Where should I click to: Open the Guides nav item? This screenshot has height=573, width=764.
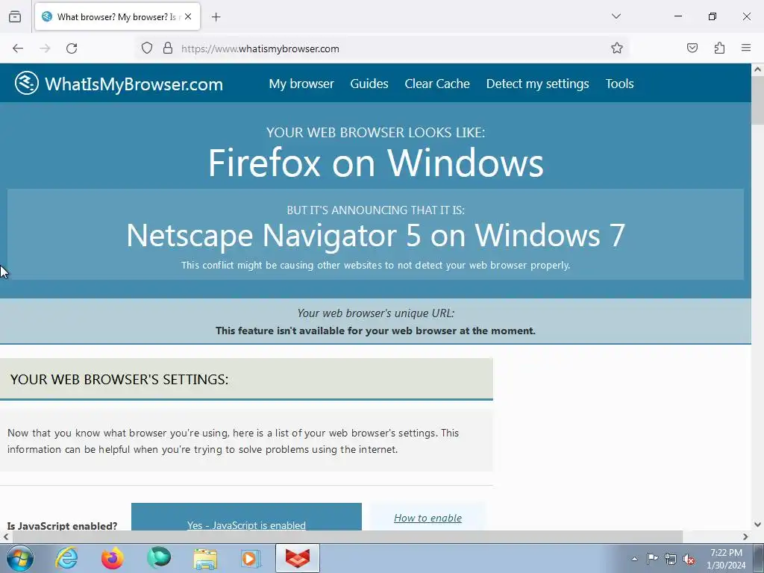click(369, 84)
